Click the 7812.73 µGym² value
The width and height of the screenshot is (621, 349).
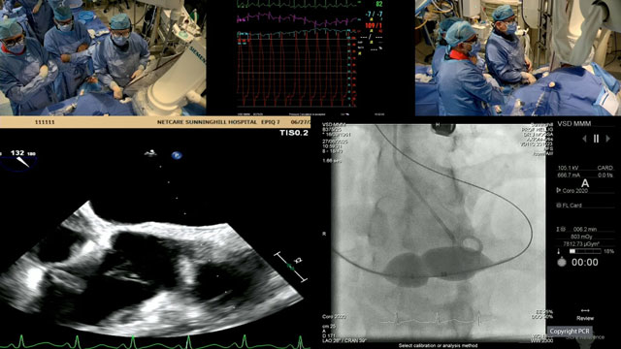click(x=581, y=243)
